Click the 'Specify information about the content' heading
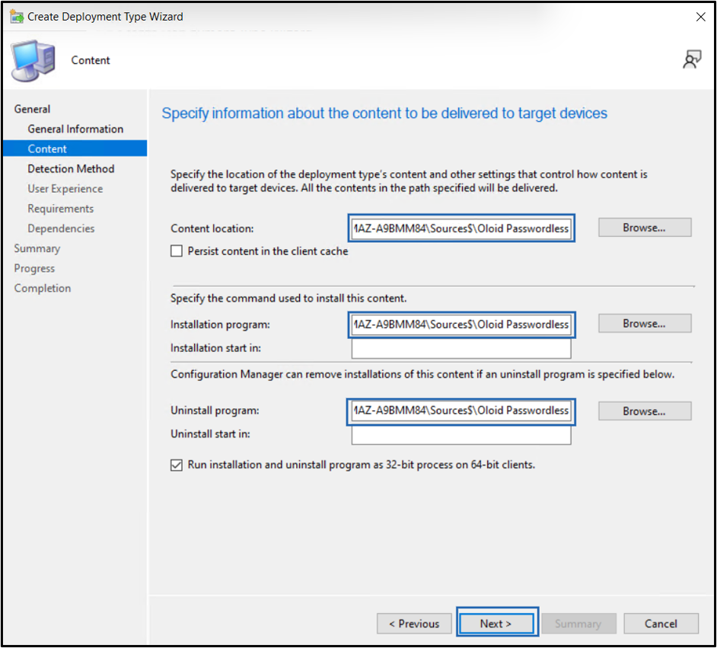The width and height of the screenshot is (717, 648). tap(384, 113)
